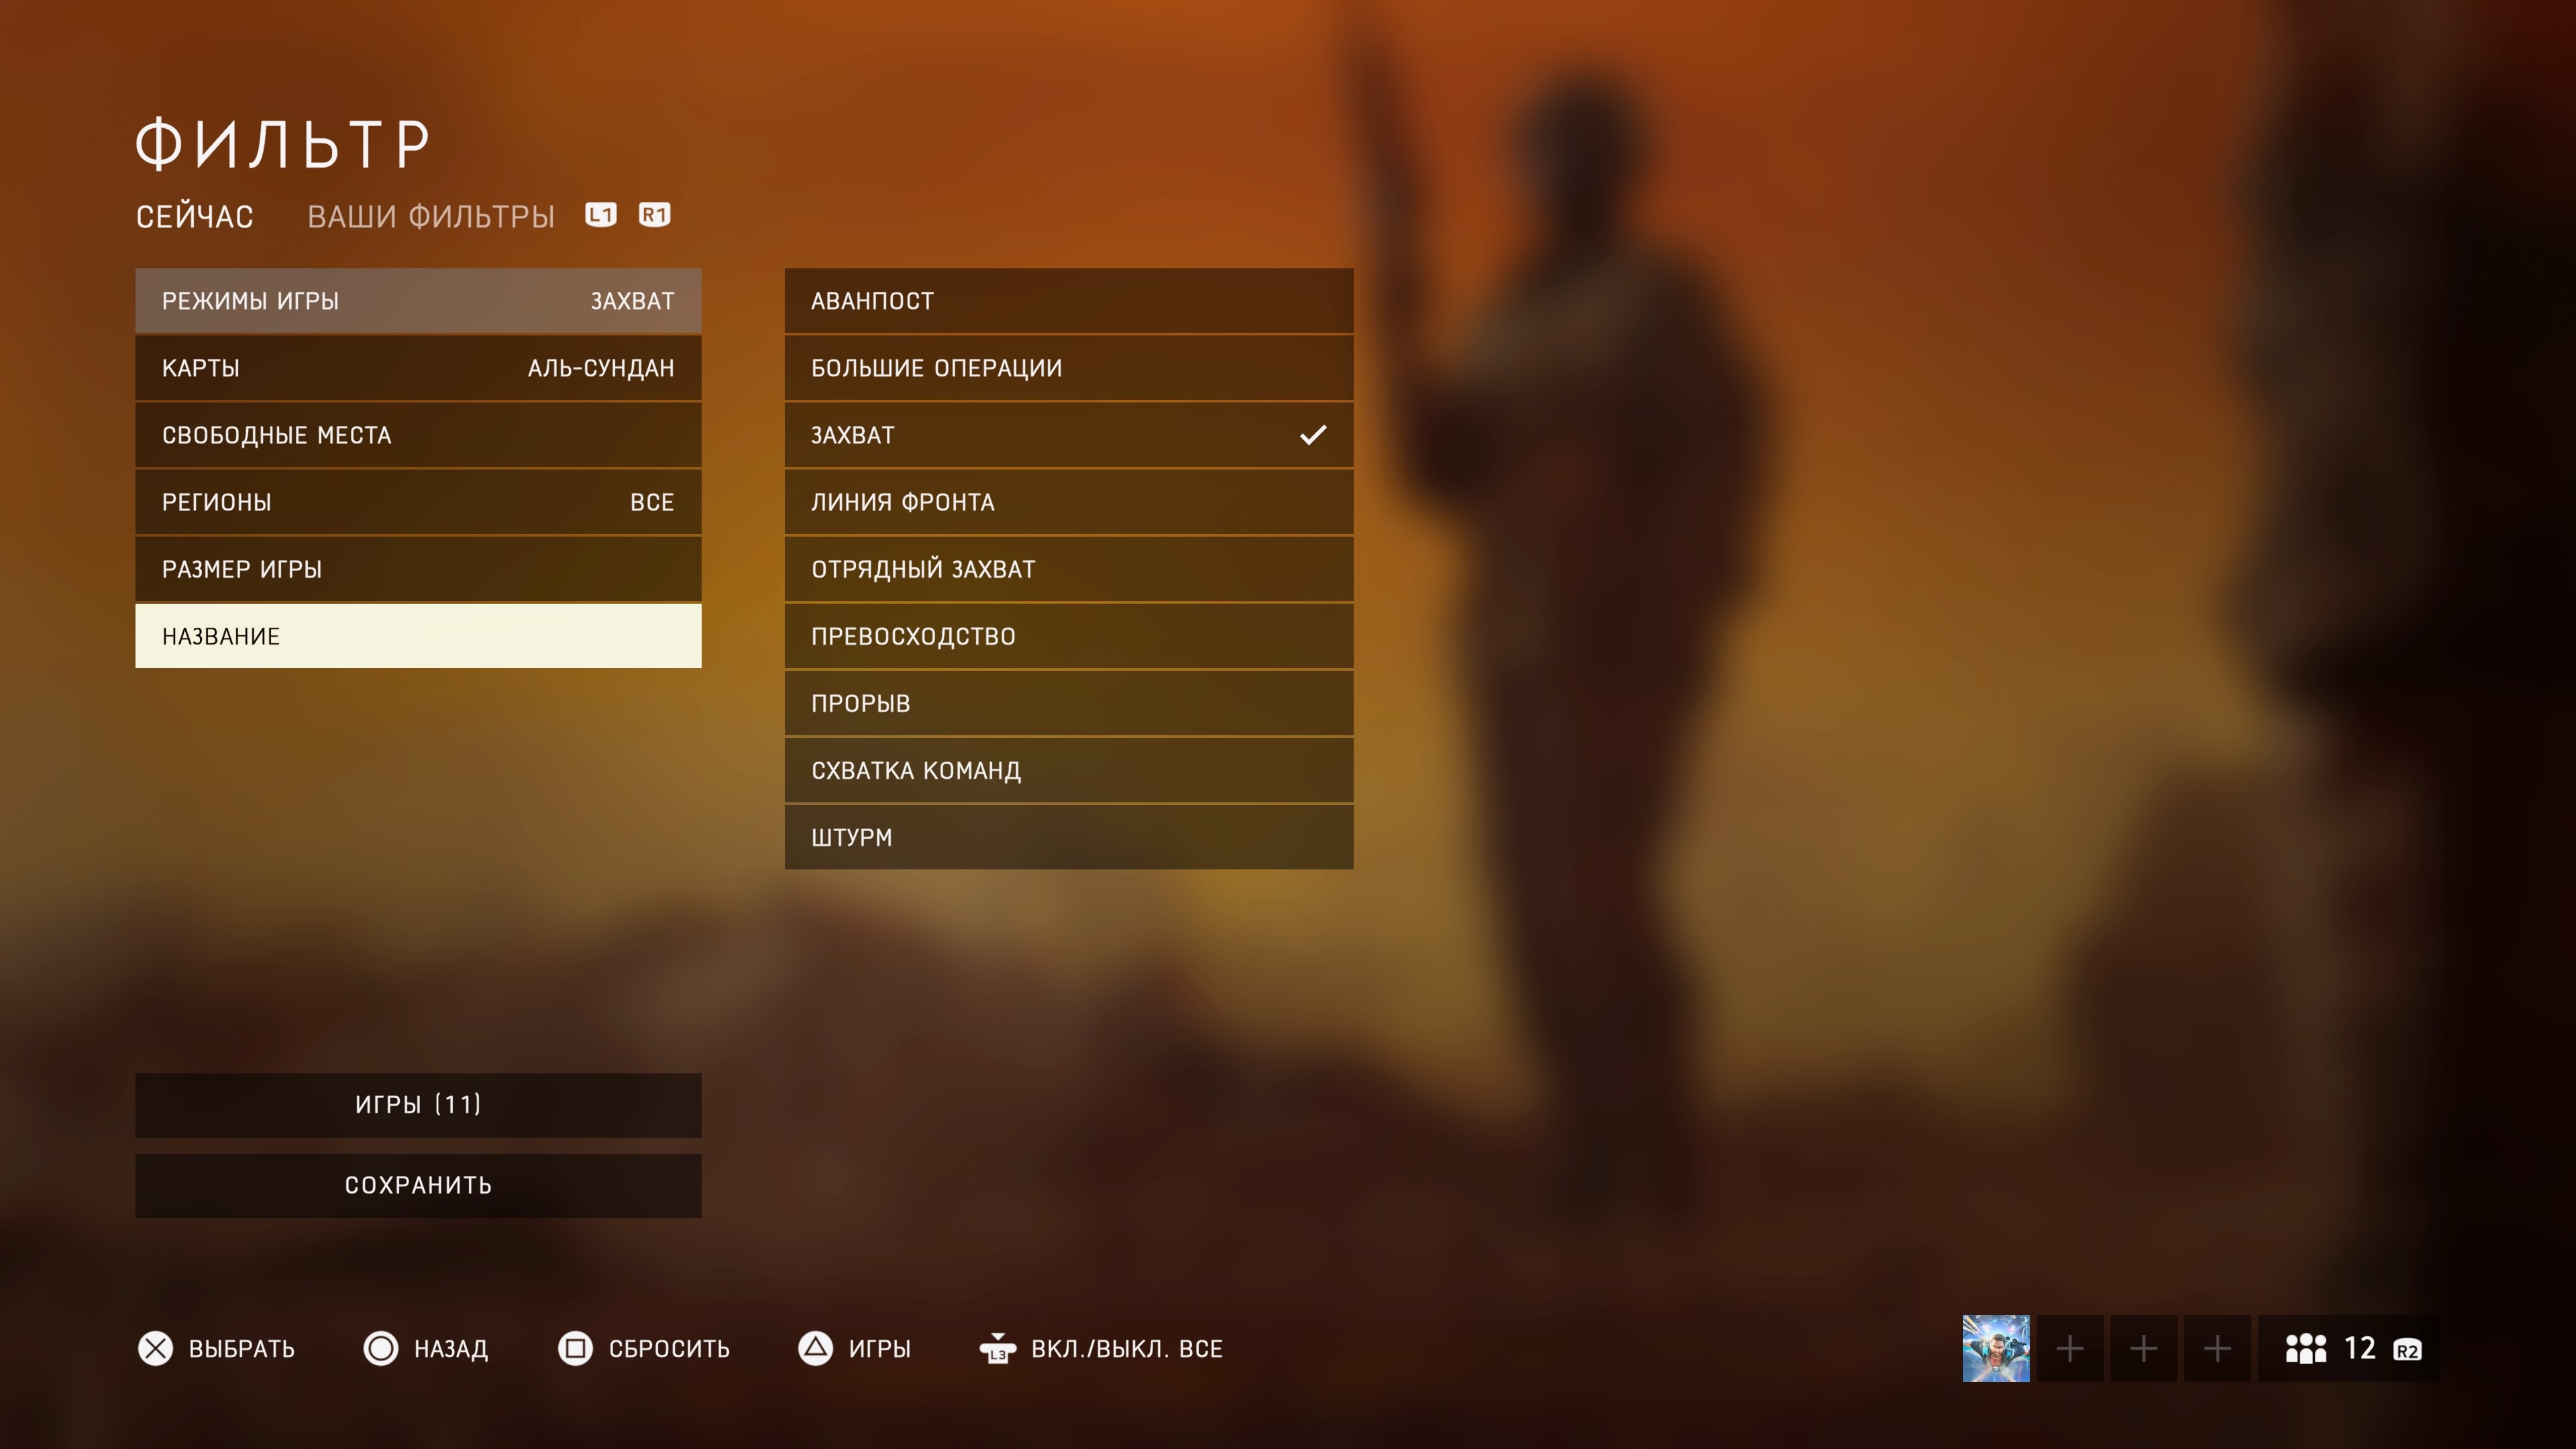This screenshot has width=2576, height=1449.
Task: Add player in third empty squad slot
Action: 2217,1348
